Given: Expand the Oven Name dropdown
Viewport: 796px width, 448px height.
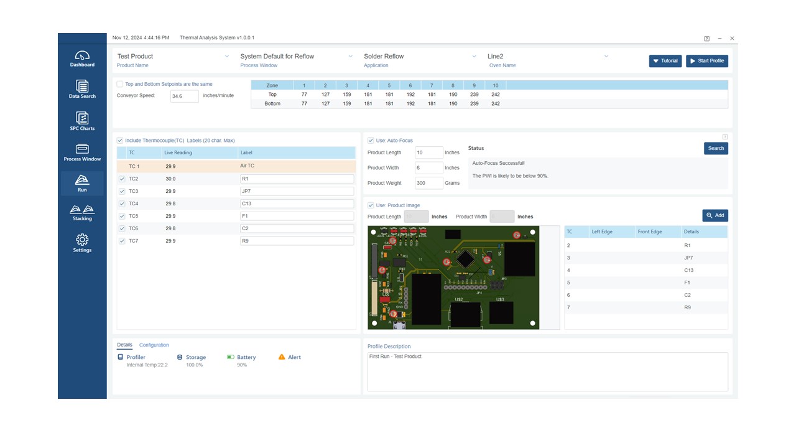Looking at the screenshot, I should pos(606,57).
